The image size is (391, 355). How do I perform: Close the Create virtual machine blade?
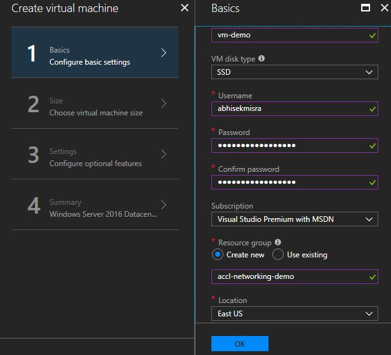pos(185,8)
